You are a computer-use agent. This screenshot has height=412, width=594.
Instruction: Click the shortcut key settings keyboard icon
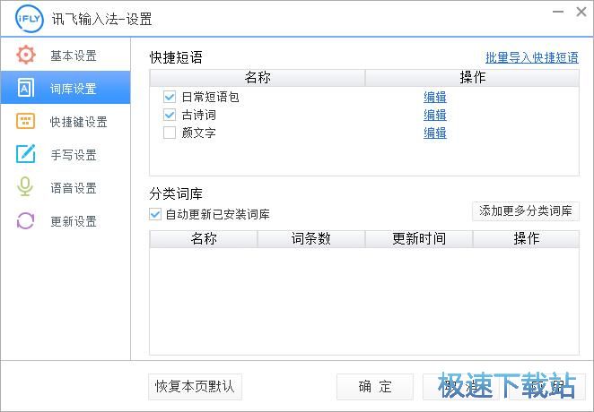coord(25,122)
